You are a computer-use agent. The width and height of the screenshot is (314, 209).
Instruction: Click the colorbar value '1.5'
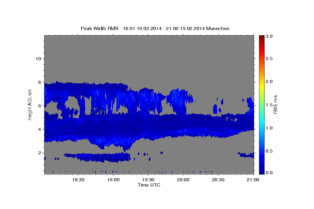click(x=269, y=105)
